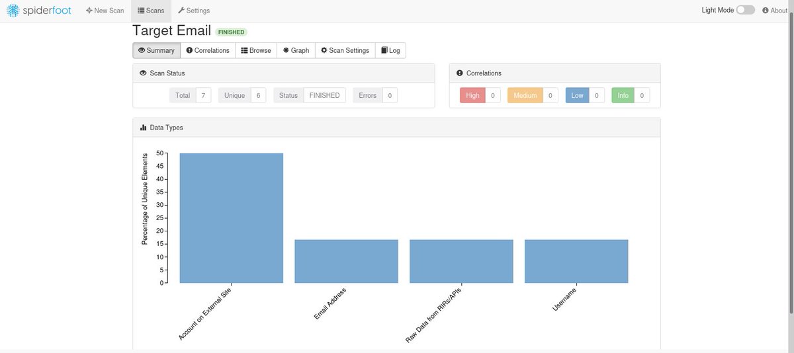Toggle the Light Mode switch
Screen dimensions: 794x353
pyautogui.click(x=746, y=10)
